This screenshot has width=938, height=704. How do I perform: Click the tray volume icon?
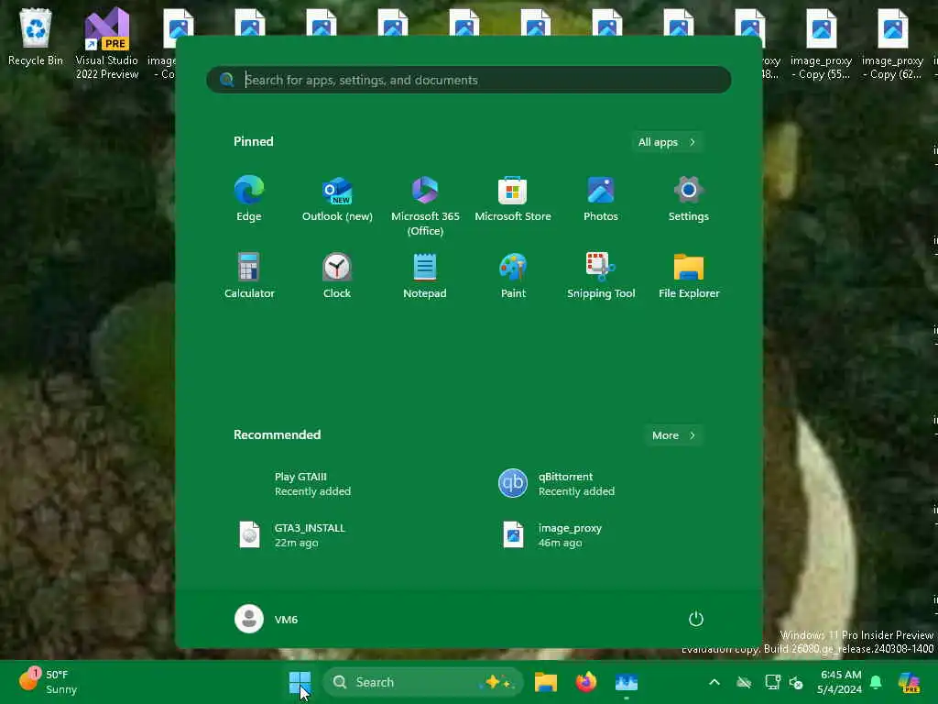click(796, 682)
